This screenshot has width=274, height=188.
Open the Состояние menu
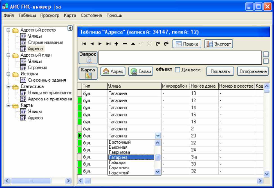click(x=91, y=16)
